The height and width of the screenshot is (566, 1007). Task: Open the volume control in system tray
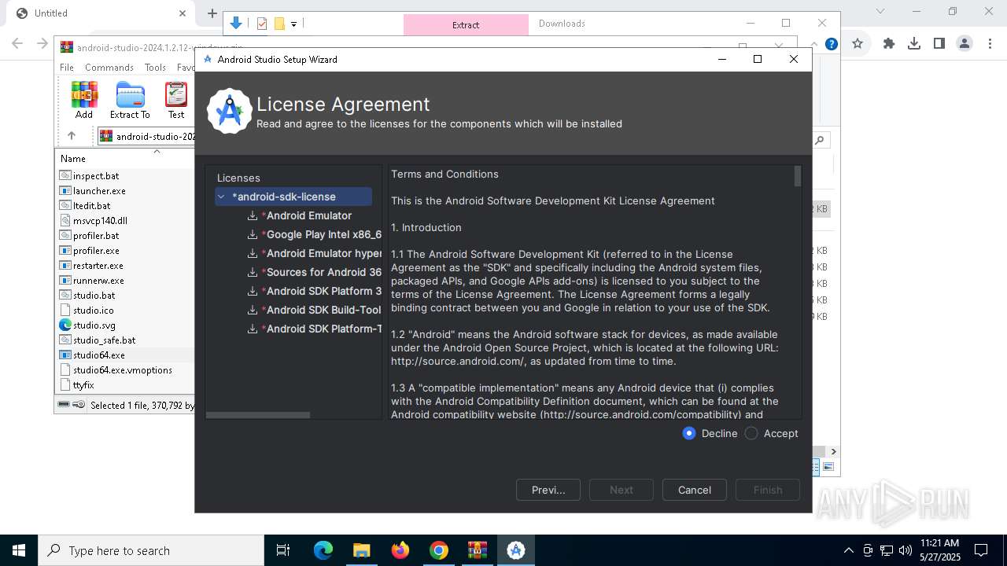point(906,550)
